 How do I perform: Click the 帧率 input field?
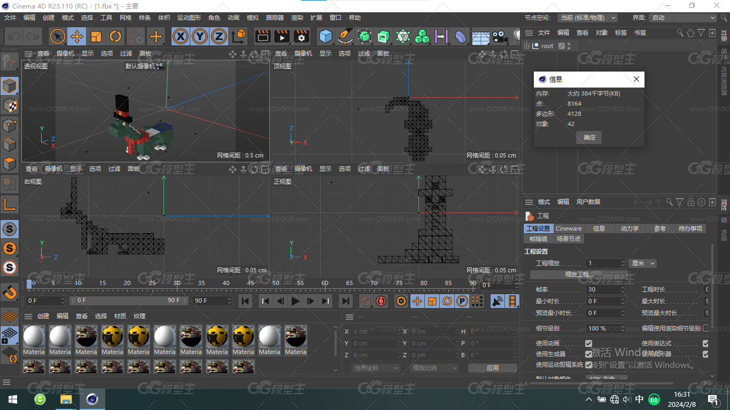[605, 289]
